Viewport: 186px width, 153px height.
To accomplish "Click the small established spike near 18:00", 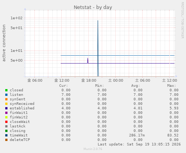I will (88, 61).
